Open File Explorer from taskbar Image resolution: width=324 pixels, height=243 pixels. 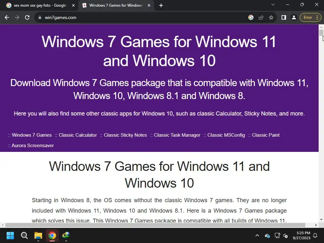(38, 235)
